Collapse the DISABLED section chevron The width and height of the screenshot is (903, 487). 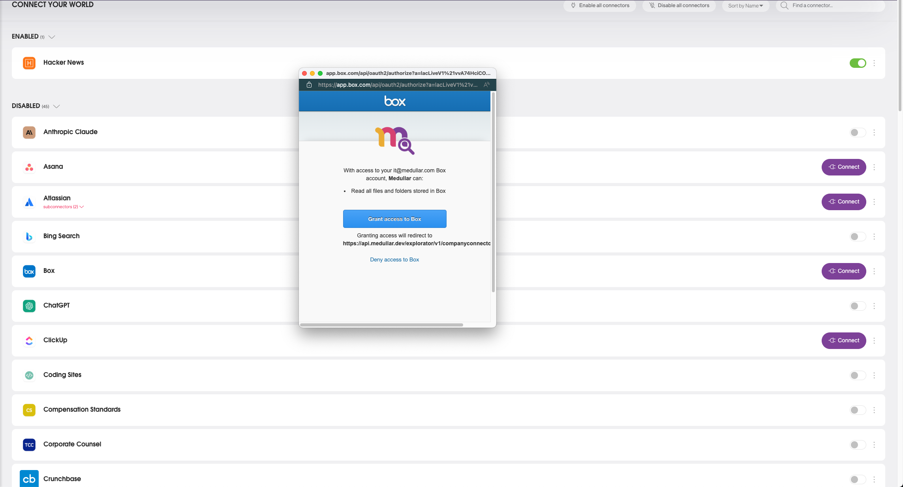[56, 106]
